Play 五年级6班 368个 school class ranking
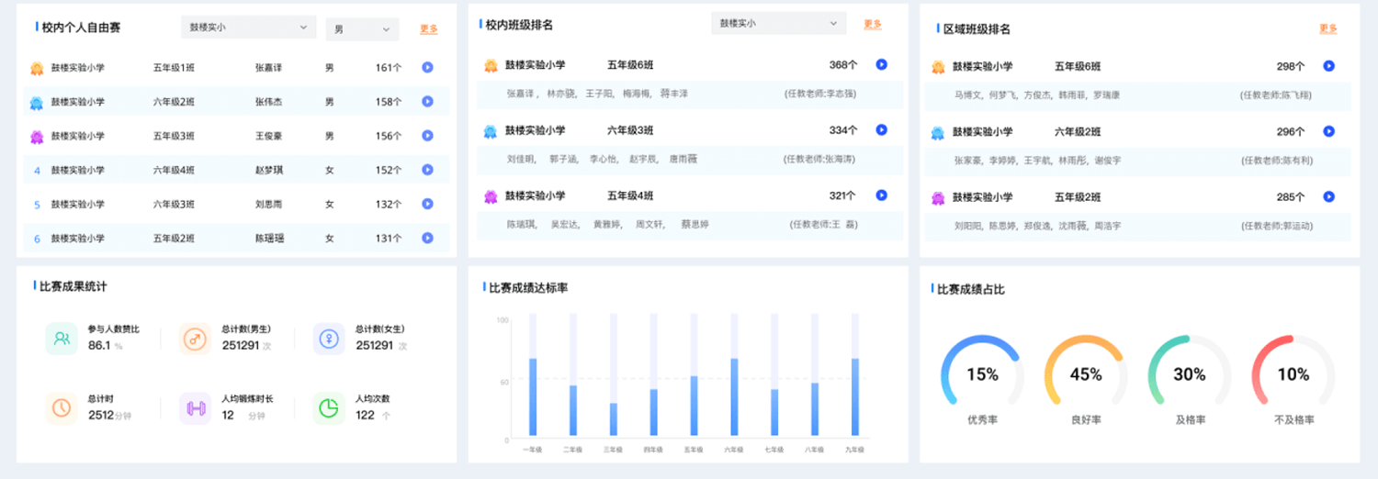 [881, 64]
